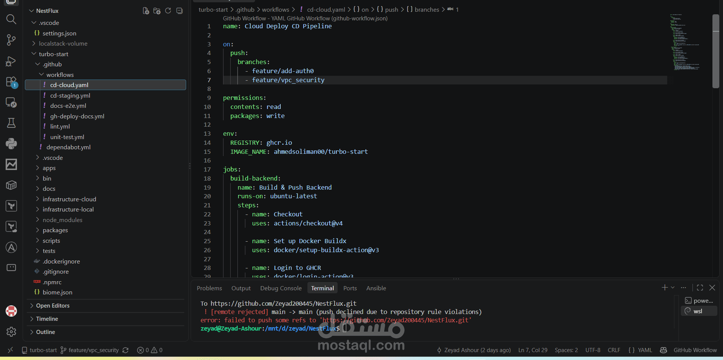The height and width of the screenshot is (360, 723).
Task: Switch to the Output tab
Action: tap(241, 288)
